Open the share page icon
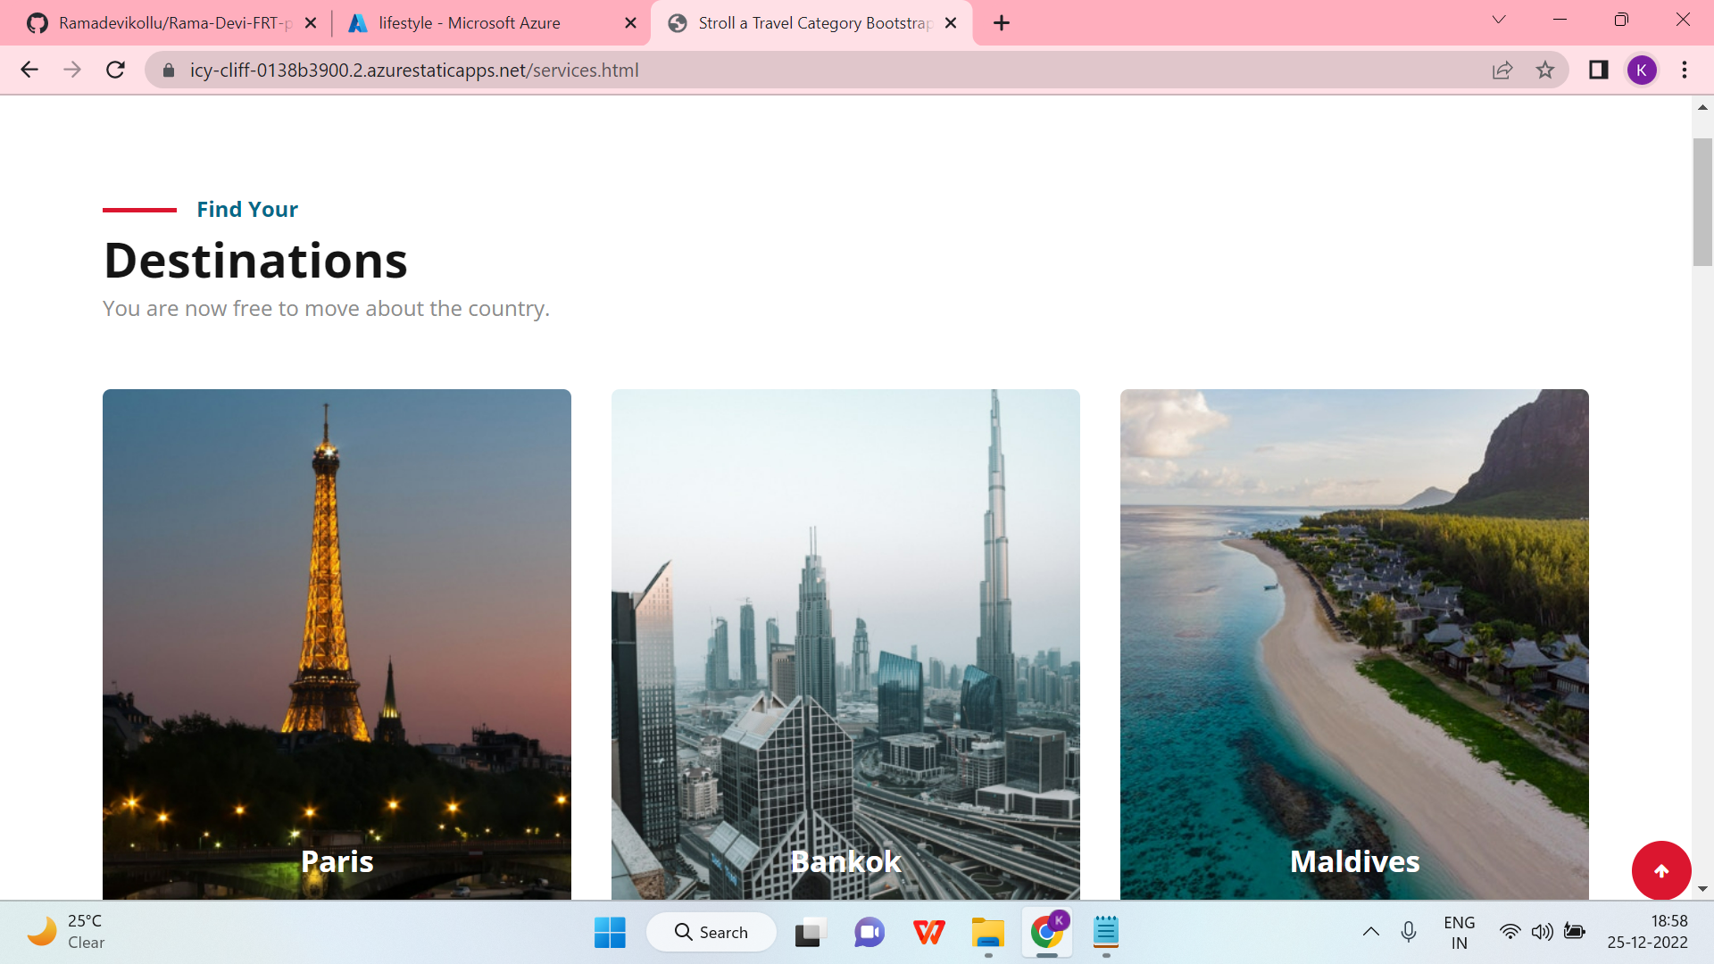The image size is (1714, 964). tap(1502, 70)
